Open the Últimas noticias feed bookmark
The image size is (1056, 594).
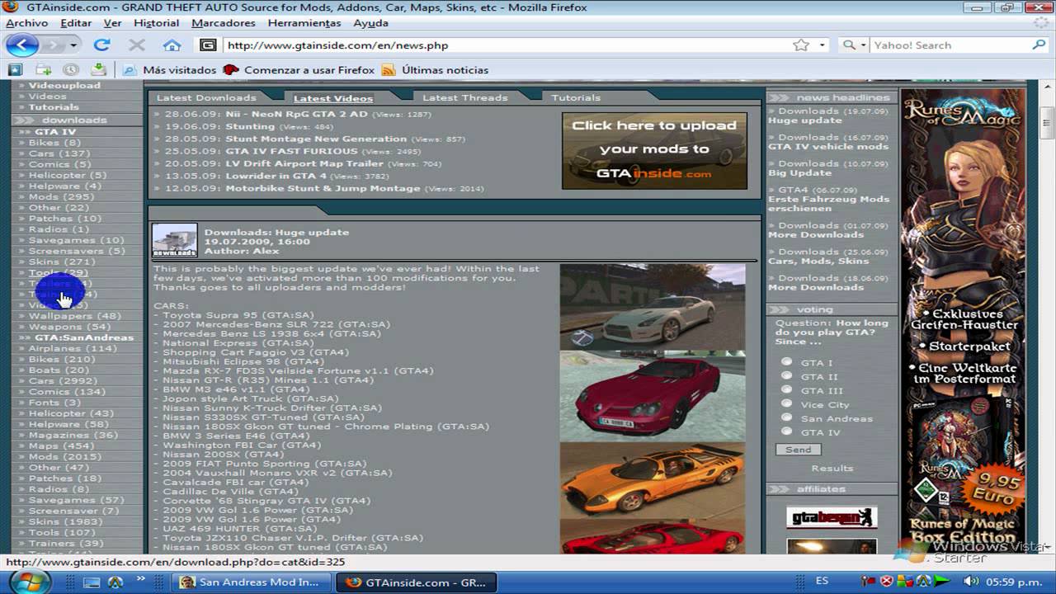436,70
